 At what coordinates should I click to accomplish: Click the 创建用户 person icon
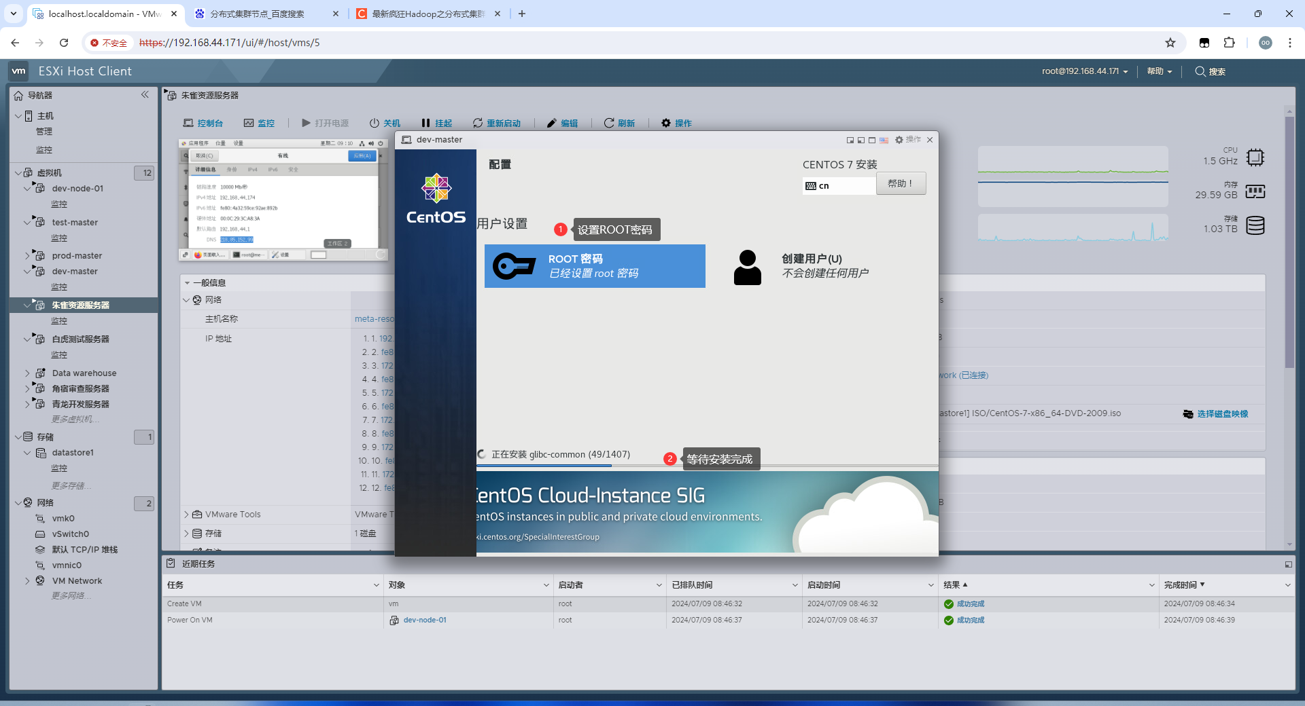[x=748, y=267]
